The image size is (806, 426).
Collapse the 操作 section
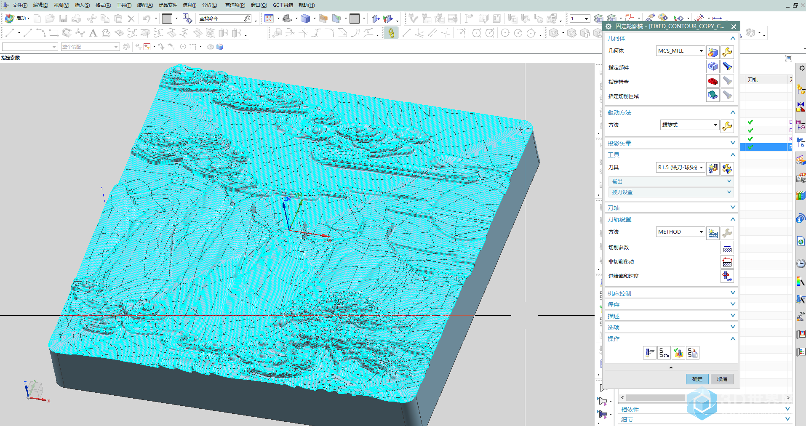[x=671, y=339]
